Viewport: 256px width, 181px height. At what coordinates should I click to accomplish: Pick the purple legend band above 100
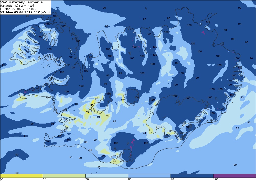point(234,176)
